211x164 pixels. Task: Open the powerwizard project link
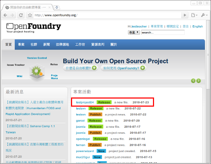tap(85, 151)
